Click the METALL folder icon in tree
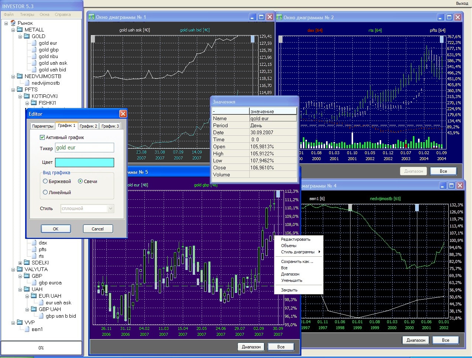The height and width of the screenshot is (358, 472). [x=20, y=30]
